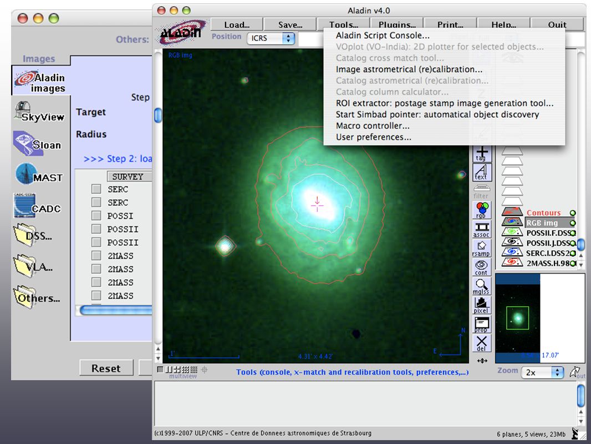Select the text annotation tool

[x=482, y=172]
